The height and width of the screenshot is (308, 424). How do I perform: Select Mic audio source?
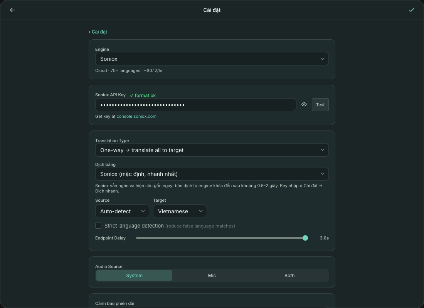(212, 276)
